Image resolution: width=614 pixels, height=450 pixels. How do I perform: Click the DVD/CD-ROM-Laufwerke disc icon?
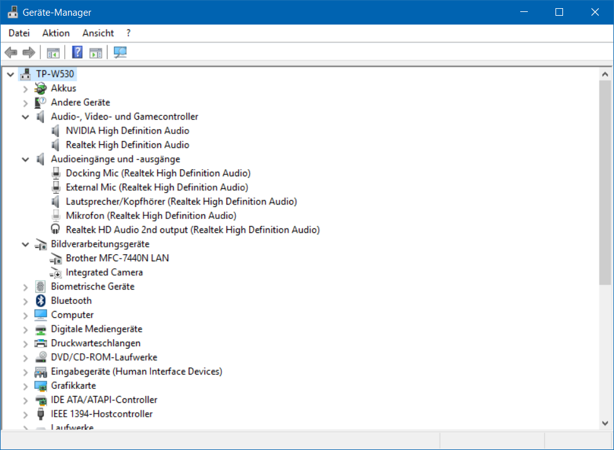tap(41, 357)
